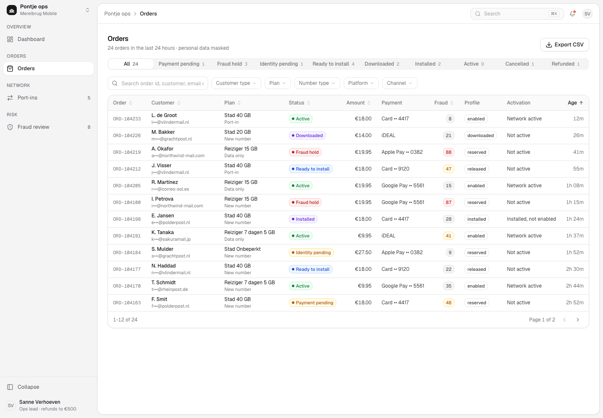The width and height of the screenshot is (603, 418).
Task: Open Dashboard from the sidebar
Action: (49, 39)
